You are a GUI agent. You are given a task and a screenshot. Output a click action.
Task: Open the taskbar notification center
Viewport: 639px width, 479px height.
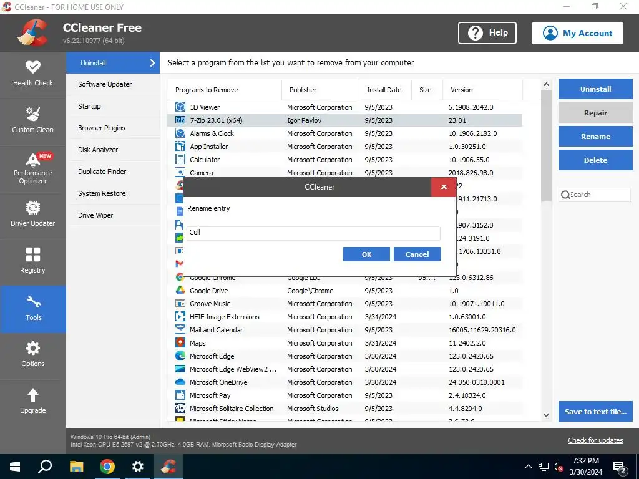pyautogui.click(x=620, y=467)
